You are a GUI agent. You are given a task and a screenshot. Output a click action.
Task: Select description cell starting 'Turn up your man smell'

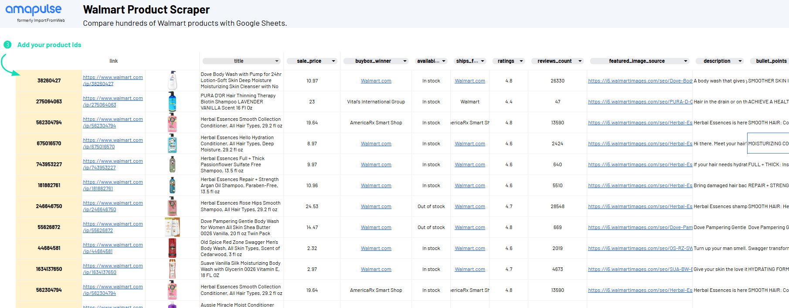(x=720, y=248)
